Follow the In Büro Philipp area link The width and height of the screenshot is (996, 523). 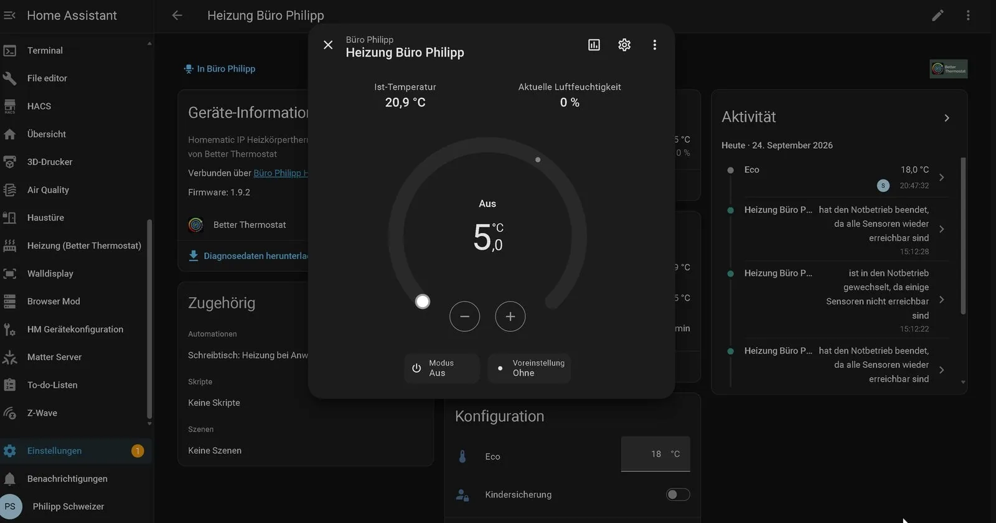pos(220,68)
